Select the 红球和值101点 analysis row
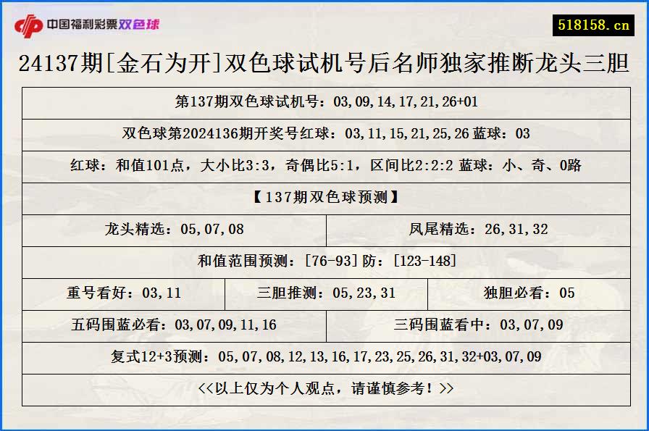The width and height of the screenshot is (649, 431). pyautogui.click(x=324, y=167)
